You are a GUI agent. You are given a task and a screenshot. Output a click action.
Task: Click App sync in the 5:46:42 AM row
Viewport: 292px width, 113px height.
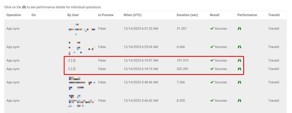(x=13, y=100)
